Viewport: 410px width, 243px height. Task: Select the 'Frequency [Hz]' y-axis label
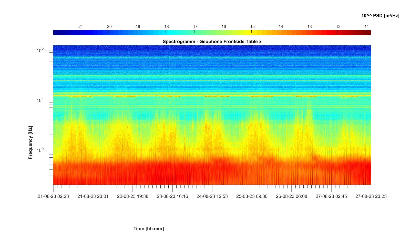(30, 143)
